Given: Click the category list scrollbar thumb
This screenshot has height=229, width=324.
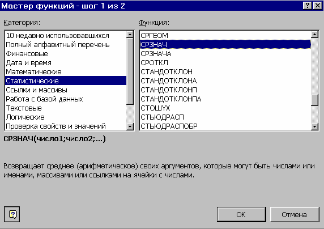Looking at the screenshot, I should point(130,71).
